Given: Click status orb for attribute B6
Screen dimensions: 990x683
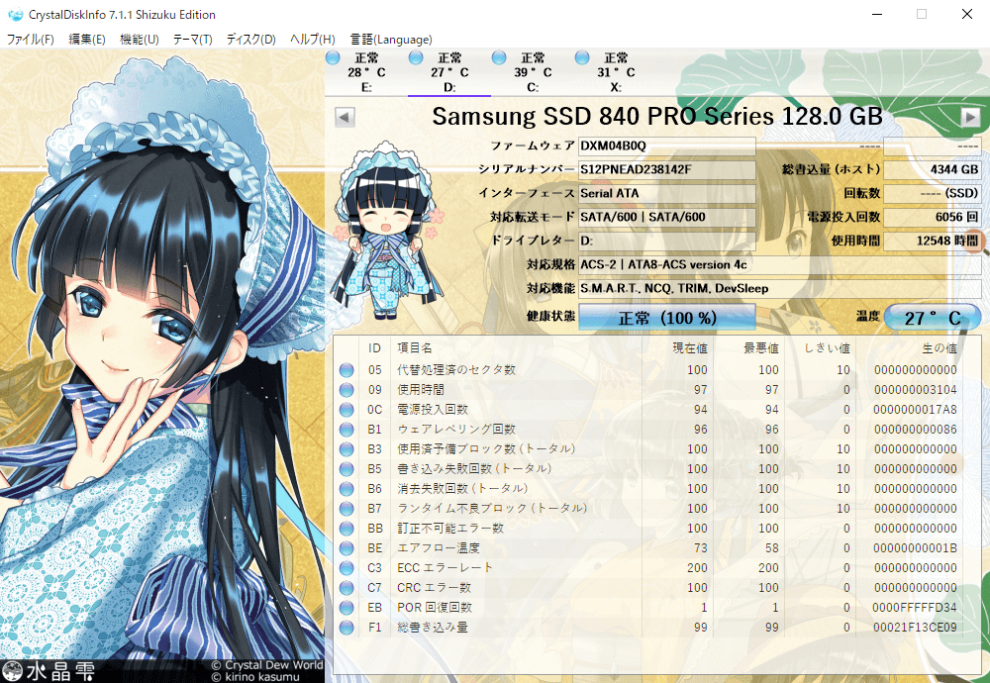Looking at the screenshot, I should pyautogui.click(x=346, y=489).
